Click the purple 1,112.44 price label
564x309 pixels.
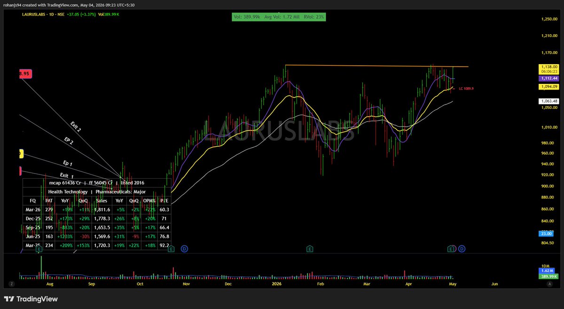point(549,78)
